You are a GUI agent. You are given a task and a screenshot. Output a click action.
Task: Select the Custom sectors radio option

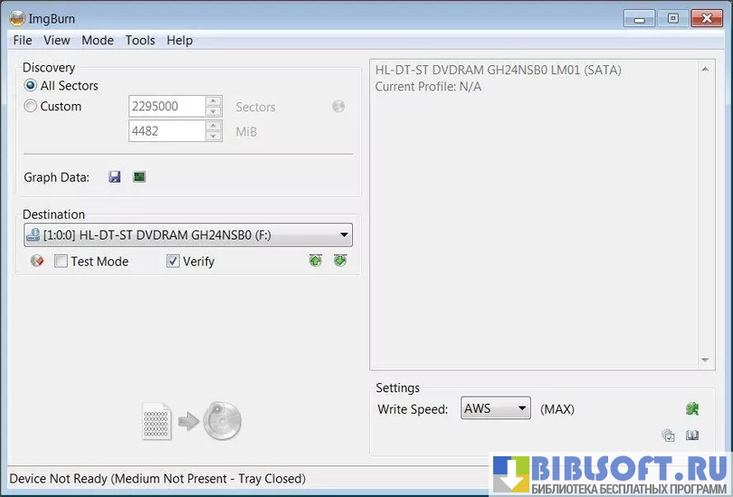click(31, 107)
